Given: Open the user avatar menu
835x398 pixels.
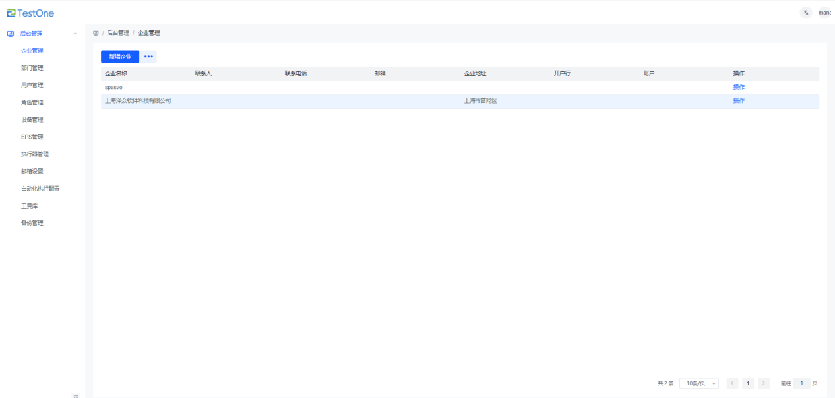Looking at the screenshot, I should click(825, 13).
